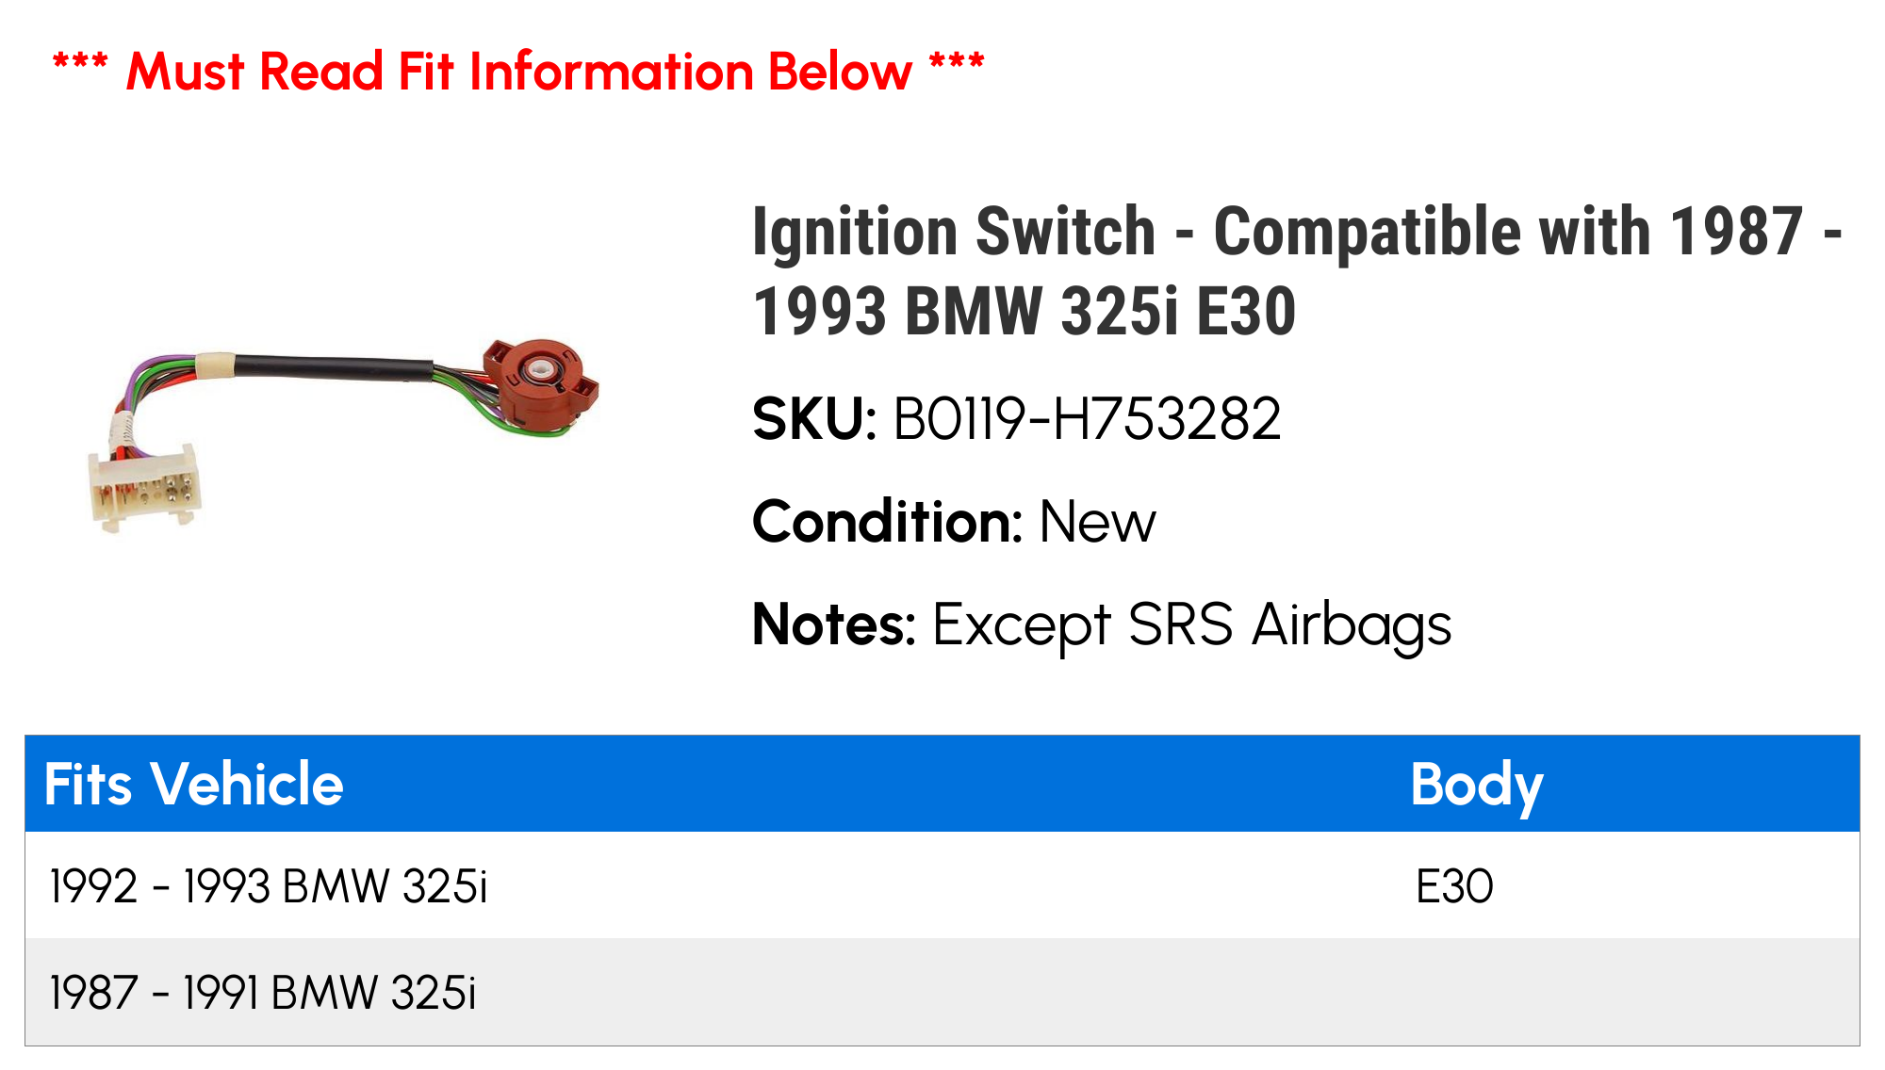The width and height of the screenshot is (1885, 1070).
Task: Click the Body column header
Action: click(x=1476, y=784)
